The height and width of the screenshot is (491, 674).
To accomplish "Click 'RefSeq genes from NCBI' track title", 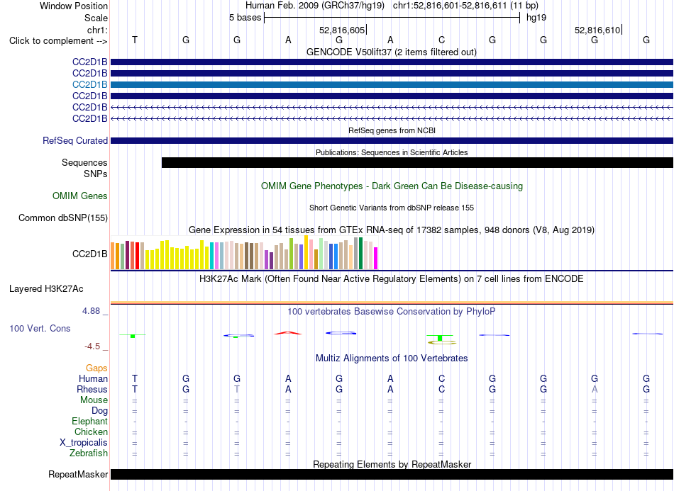I will [392, 130].
